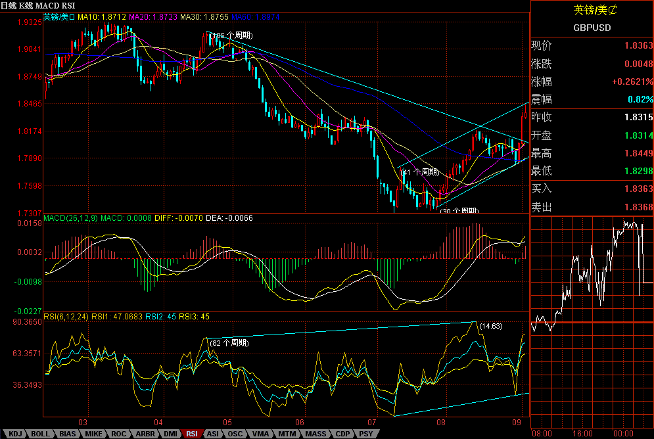Viewport: 654px width, 439px height.
Task: Open the MTM indicator tab
Action: 287,434
